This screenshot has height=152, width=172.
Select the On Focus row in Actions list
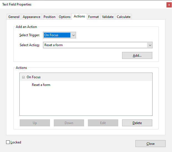pyautogui.click(x=86, y=77)
